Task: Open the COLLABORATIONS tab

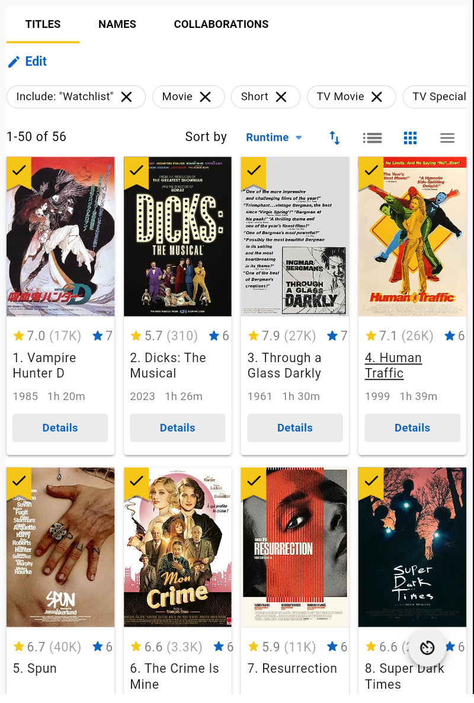Action: coord(221,24)
